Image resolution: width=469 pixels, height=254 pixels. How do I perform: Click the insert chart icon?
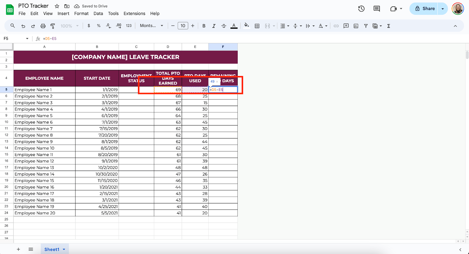tap(356, 26)
